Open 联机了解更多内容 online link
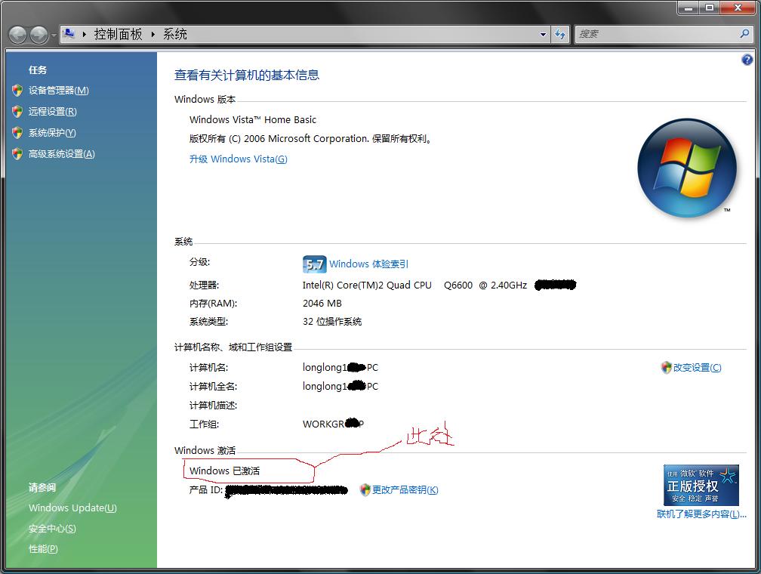The height and width of the screenshot is (574, 761). coord(701,514)
